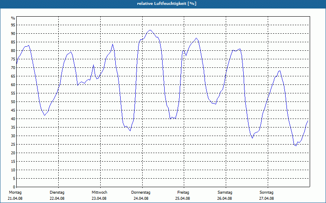Select the 'Sonntag' day label
The width and height of the screenshot is (326, 203).
267,192
